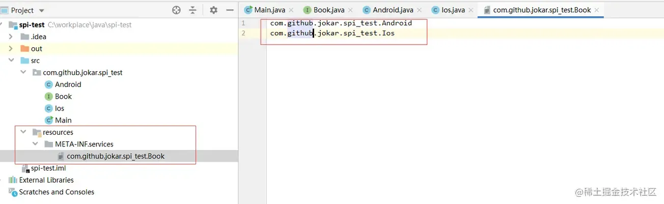The height and width of the screenshot is (204, 664).
Task: Click the Locate/Select Opened File target icon
Action: point(177,10)
